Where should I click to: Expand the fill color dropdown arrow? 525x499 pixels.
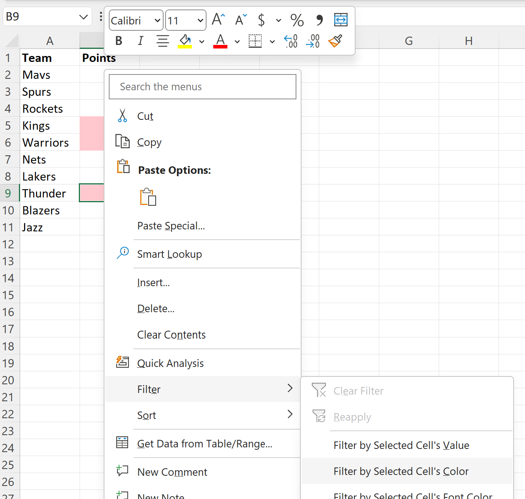(x=202, y=41)
